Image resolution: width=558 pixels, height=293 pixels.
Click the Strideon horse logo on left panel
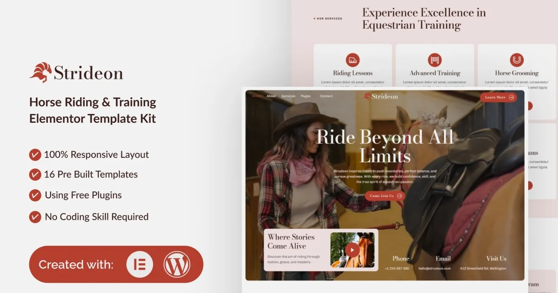41,72
